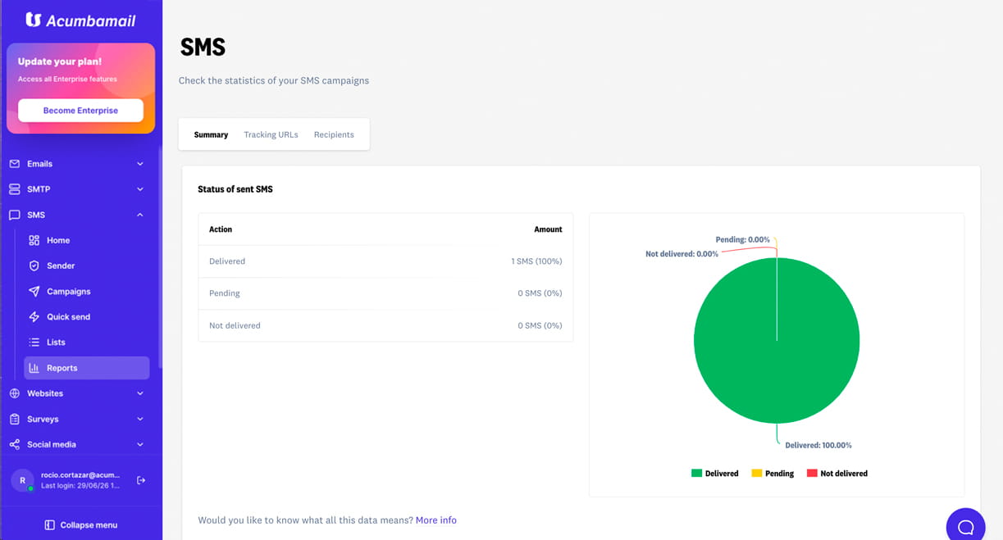The image size is (1003, 540).
Task: Expand the Social media menu chevron
Action: click(140, 444)
